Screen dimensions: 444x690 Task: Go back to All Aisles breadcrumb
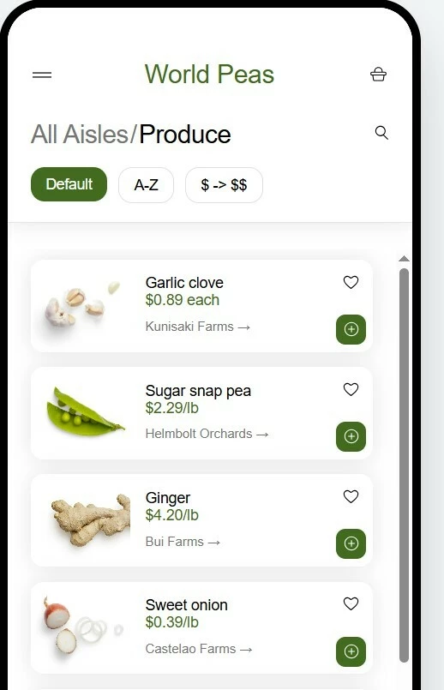[80, 135]
